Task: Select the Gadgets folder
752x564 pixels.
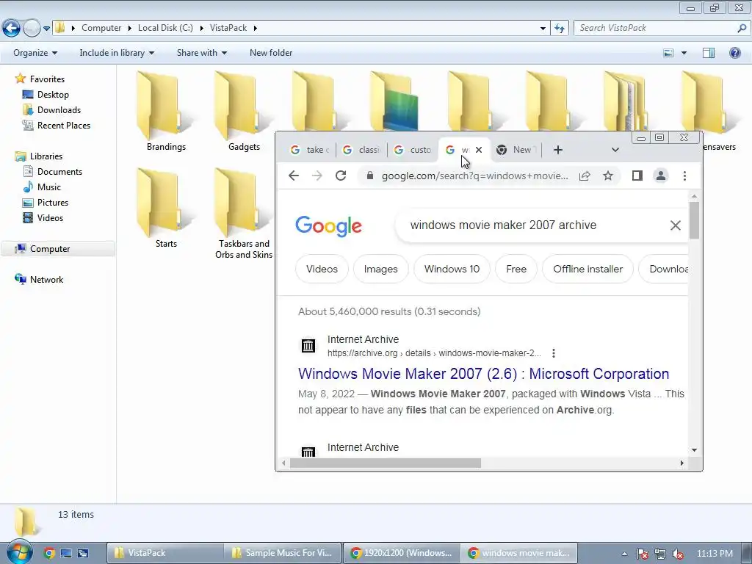Action: click(x=244, y=112)
